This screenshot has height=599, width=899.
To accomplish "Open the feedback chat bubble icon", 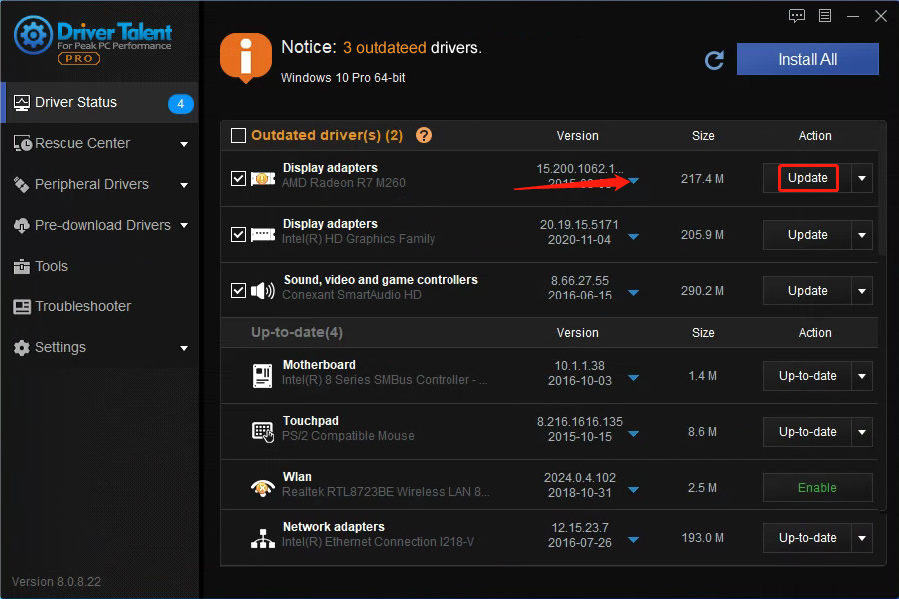I will (x=796, y=16).
